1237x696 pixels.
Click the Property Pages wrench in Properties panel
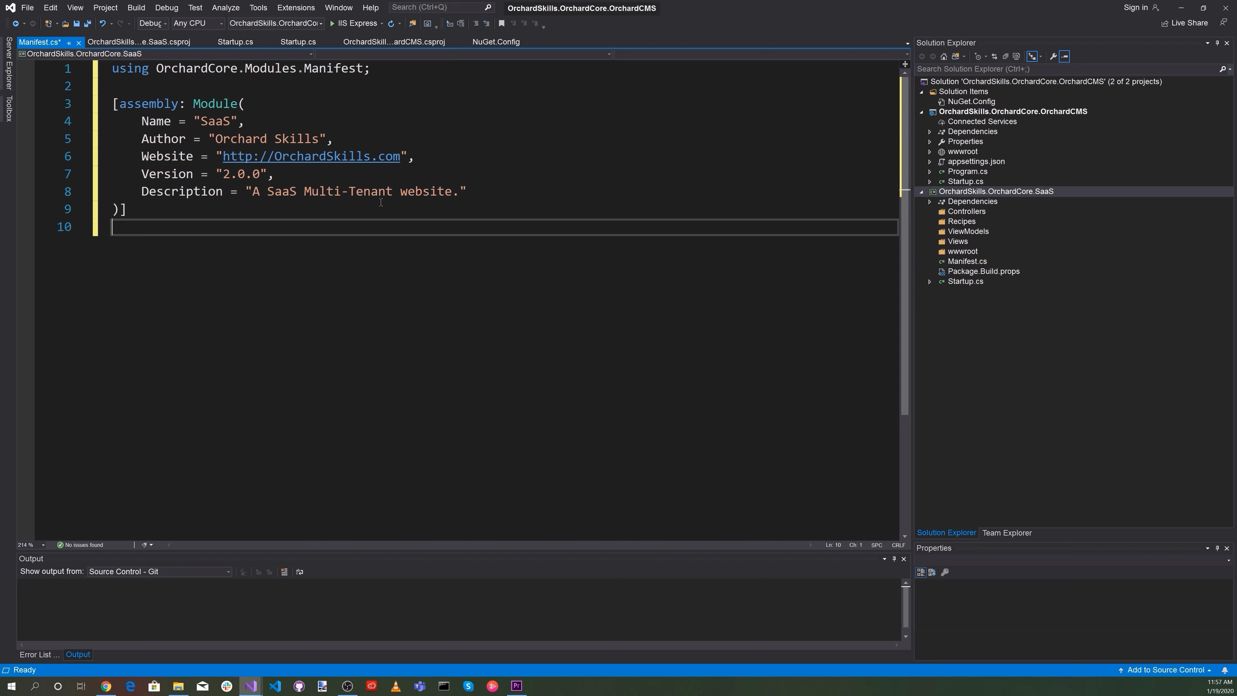pos(945,573)
